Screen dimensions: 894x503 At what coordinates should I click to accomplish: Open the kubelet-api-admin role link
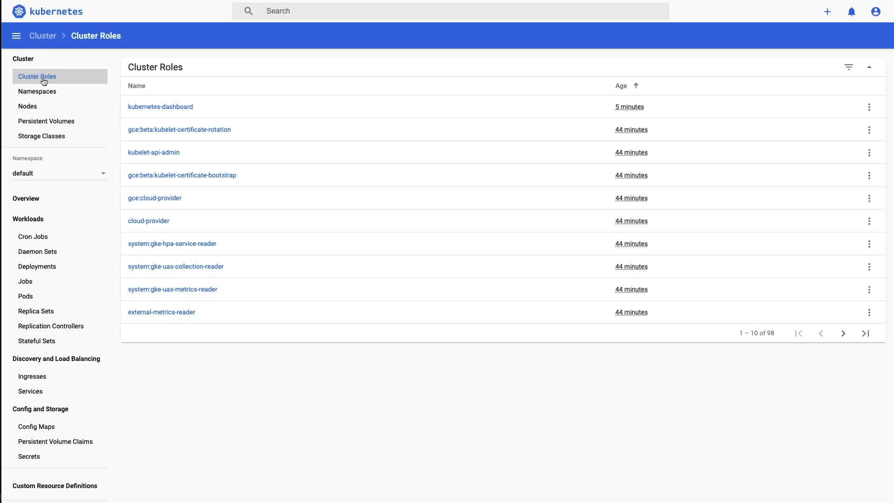pyautogui.click(x=154, y=152)
